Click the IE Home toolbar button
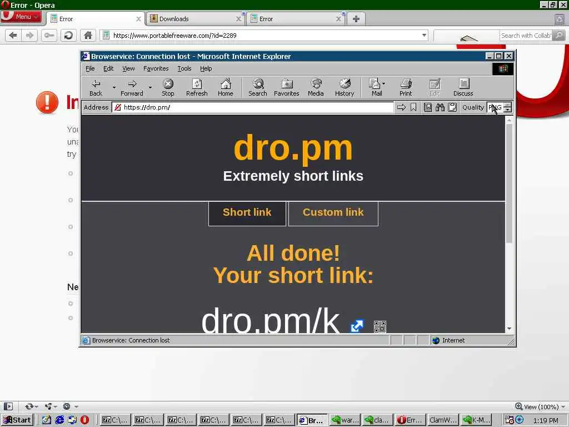The height and width of the screenshot is (427, 569). point(226,87)
